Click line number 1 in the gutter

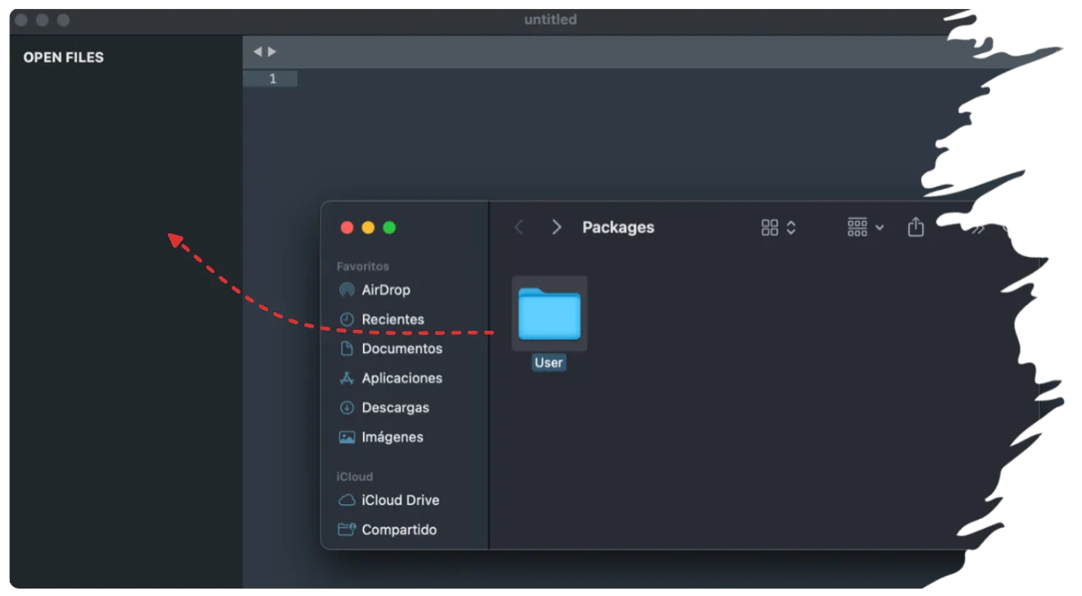point(273,79)
